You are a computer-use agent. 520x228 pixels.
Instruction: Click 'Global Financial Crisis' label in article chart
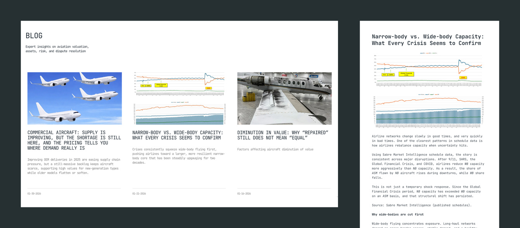(x=406, y=74)
